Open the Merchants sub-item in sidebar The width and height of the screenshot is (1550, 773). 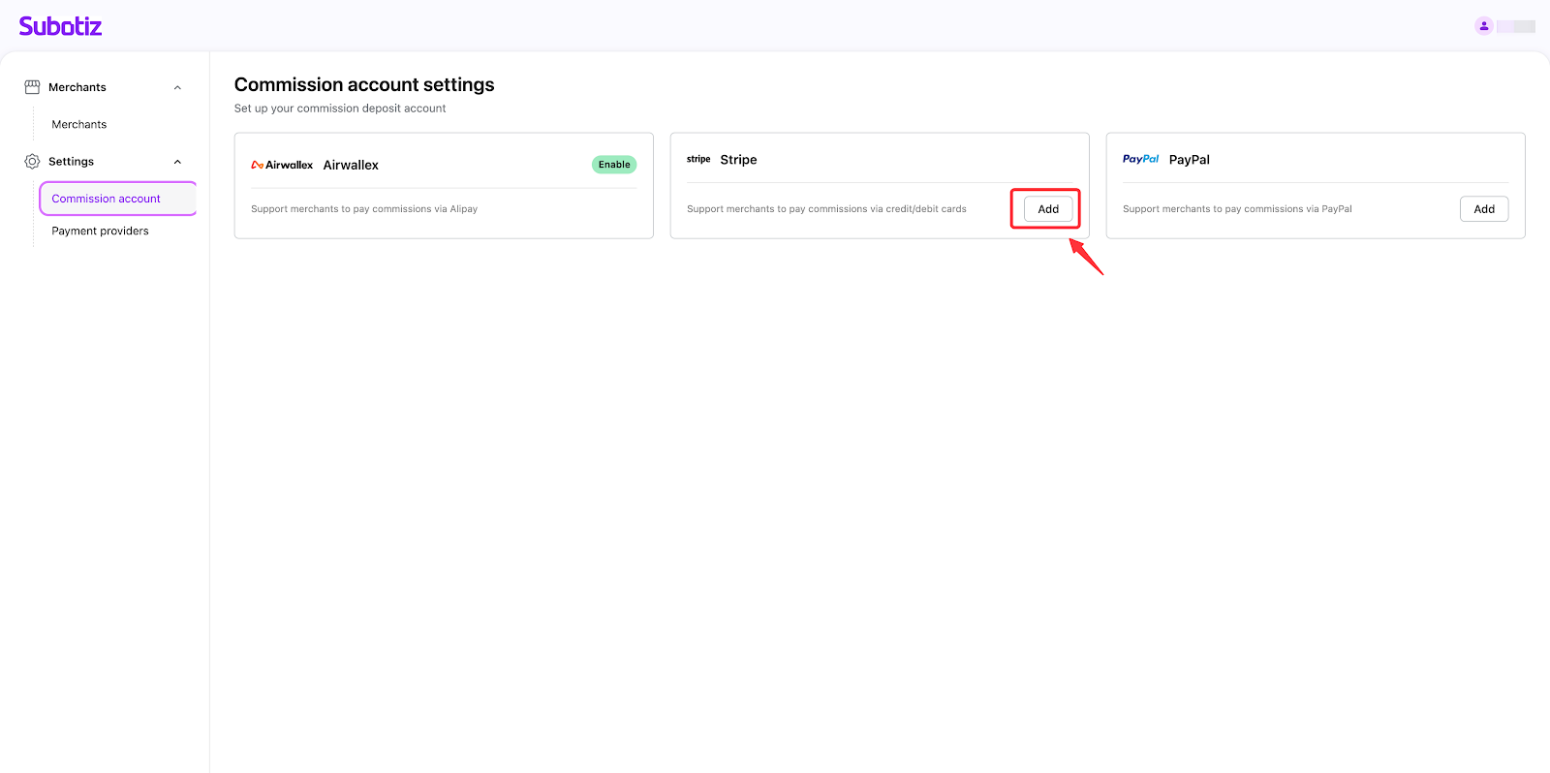[79, 125]
